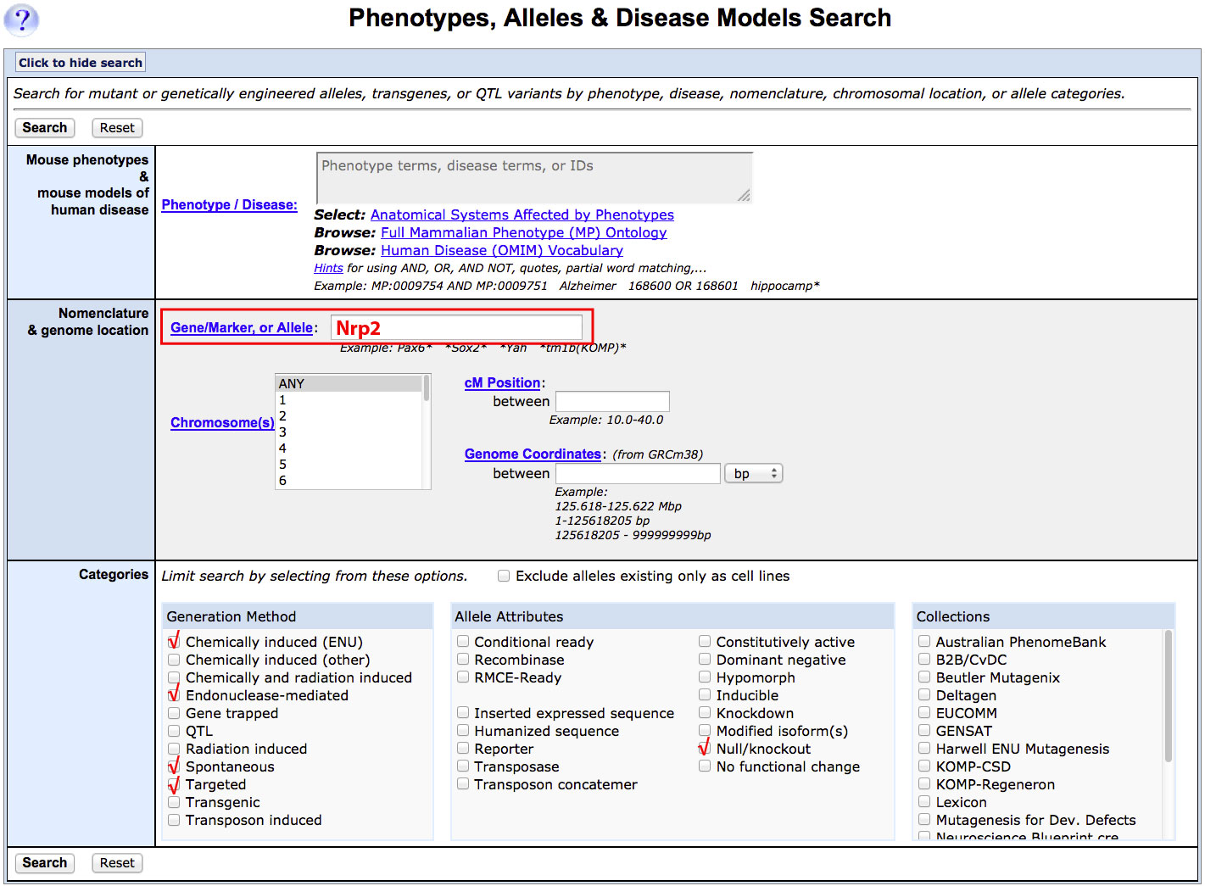The height and width of the screenshot is (886, 1205).
Task: Check the QTL option
Action: coord(174,731)
